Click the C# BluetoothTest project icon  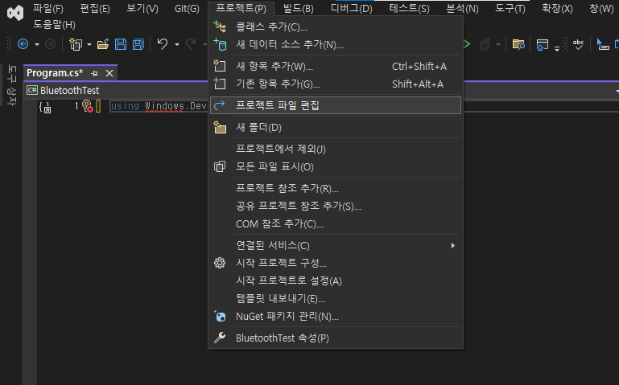tap(32, 90)
